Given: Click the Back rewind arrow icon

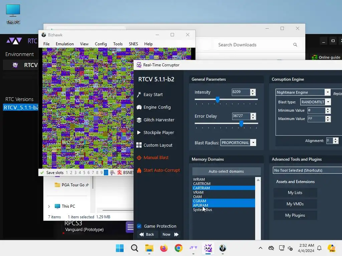Looking at the screenshot, I should [x=142, y=234].
